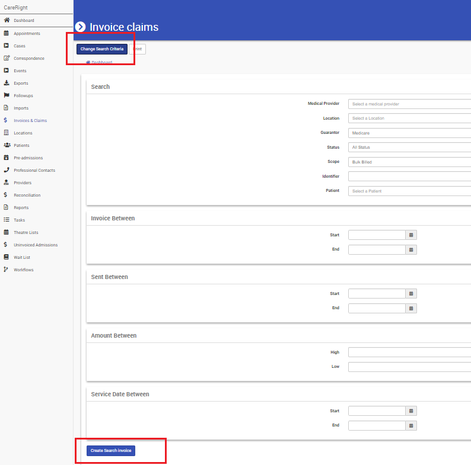Select Reconciliation in the sidebar
This screenshot has height=465, width=471.
click(x=27, y=195)
